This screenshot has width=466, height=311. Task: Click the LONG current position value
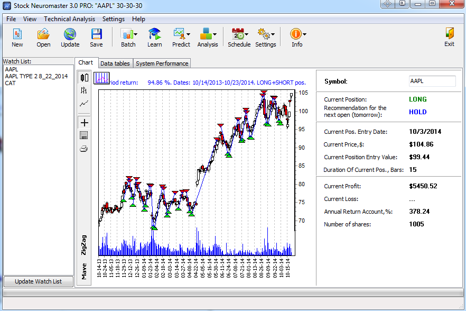click(417, 99)
